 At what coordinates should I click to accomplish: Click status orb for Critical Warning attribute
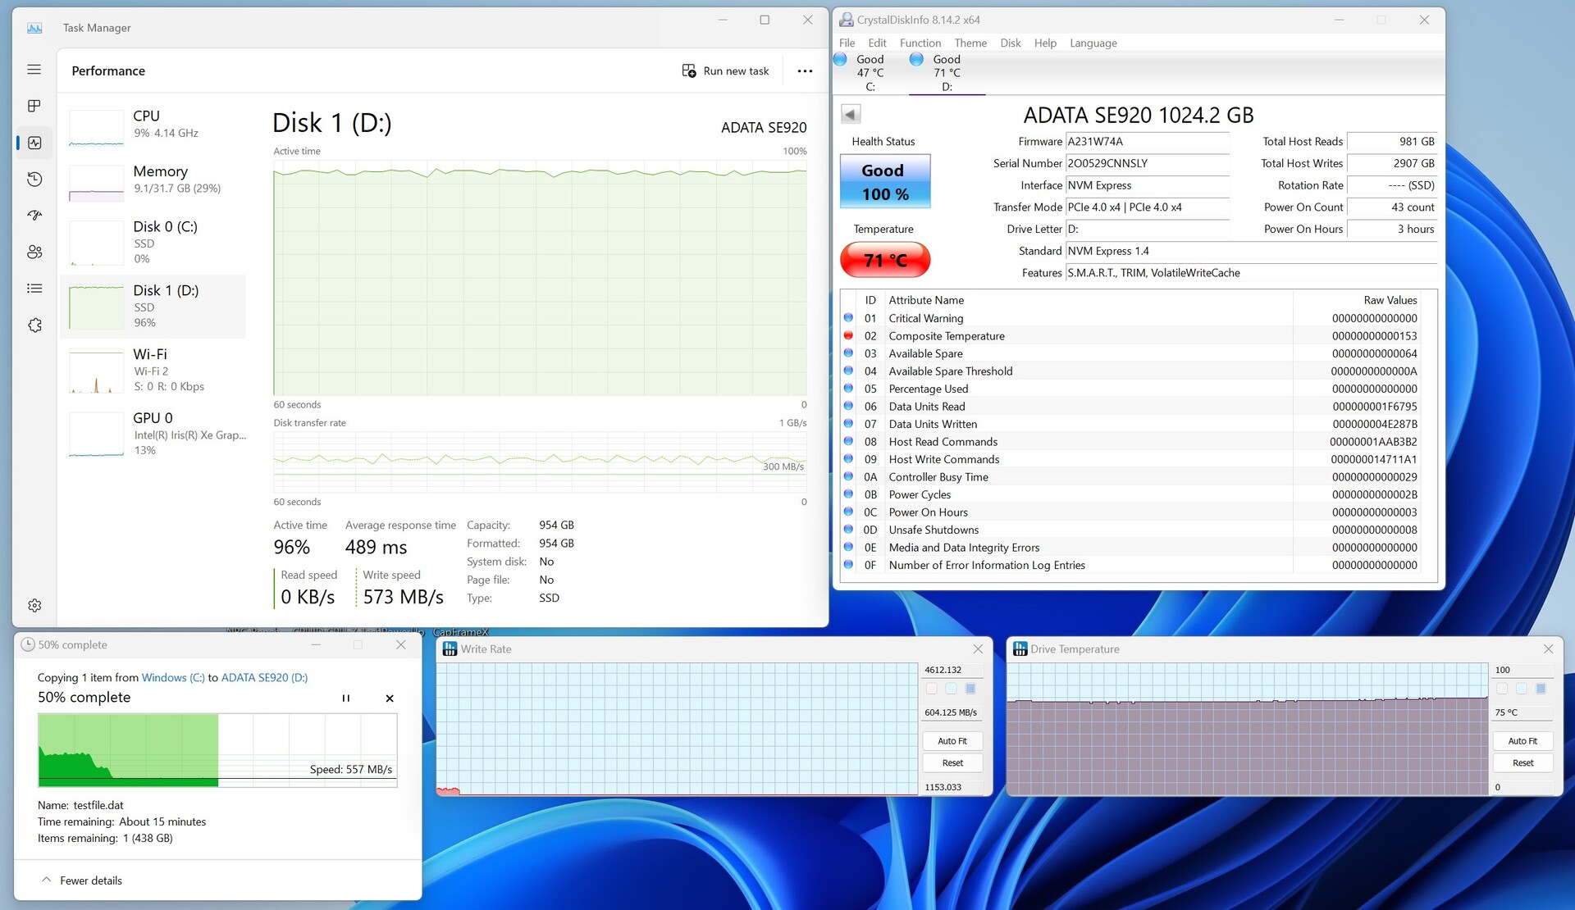[848, 318]
